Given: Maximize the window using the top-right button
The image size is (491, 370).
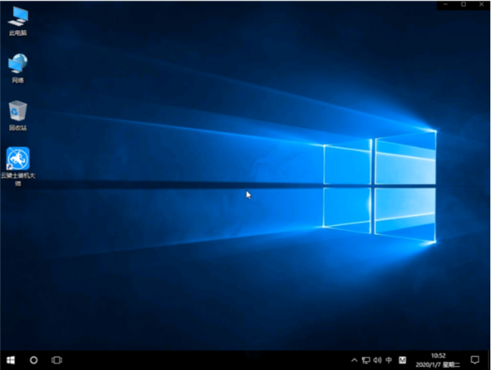Looking at the screenshot, I should (x=464, y=5).
